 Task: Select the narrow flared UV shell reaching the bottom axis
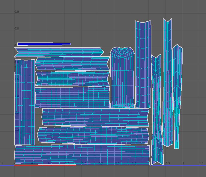coord(157,110)
